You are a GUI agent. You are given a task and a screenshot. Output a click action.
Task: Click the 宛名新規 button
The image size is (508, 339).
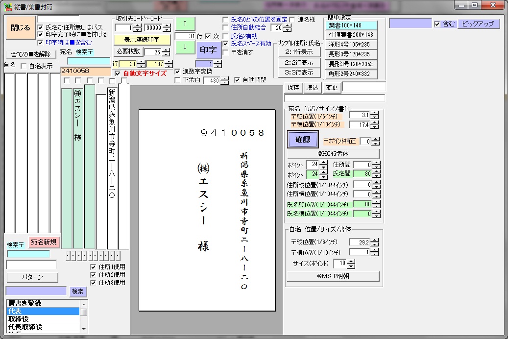[x=44, y=242]
